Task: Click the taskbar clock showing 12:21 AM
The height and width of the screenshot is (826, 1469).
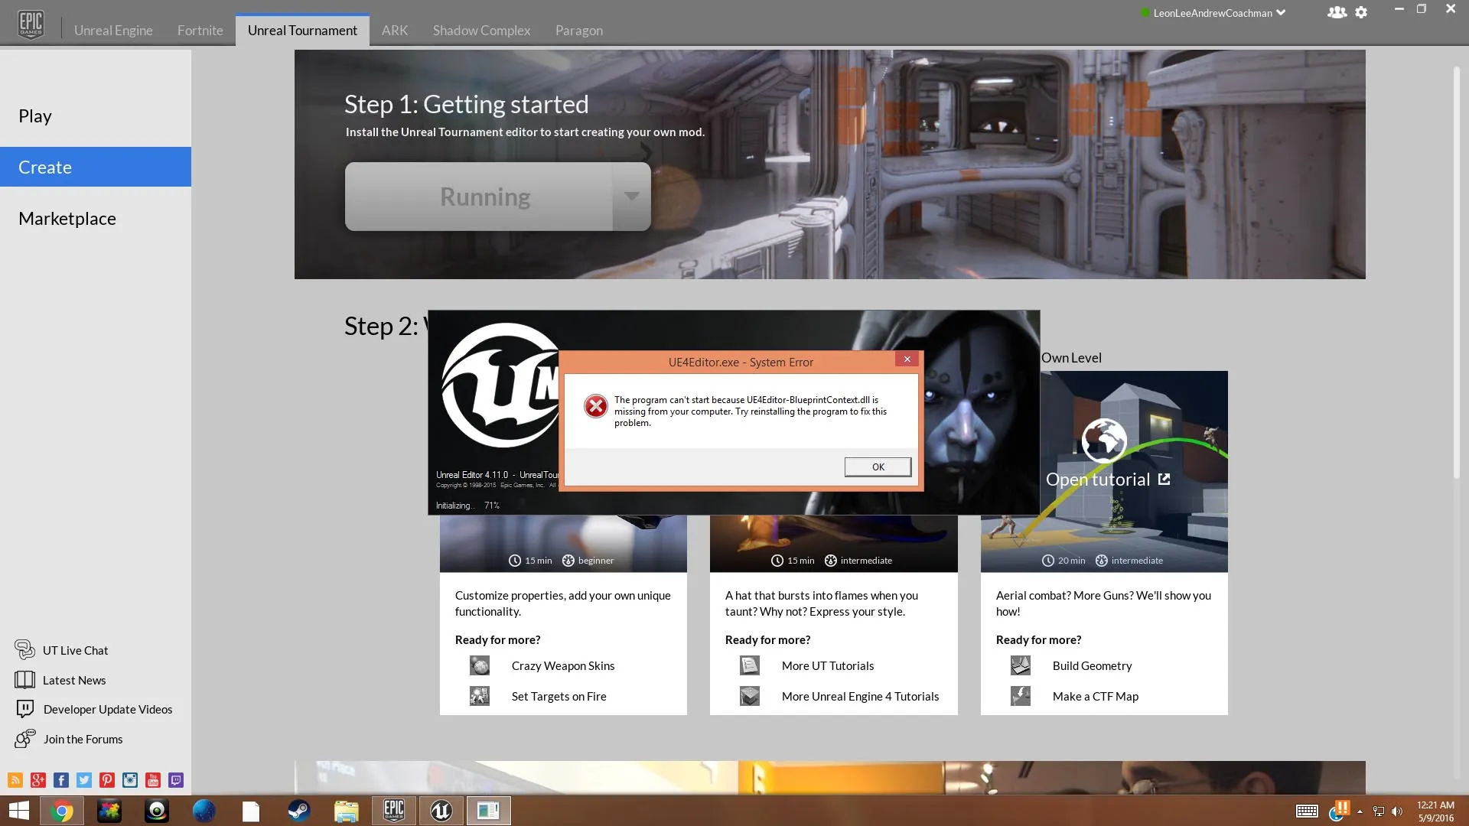Action: click(1435, 811)
